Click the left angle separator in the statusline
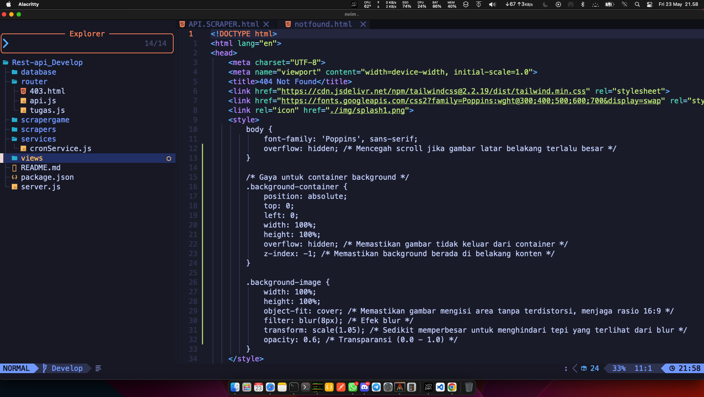704x397 pixels. pos(575,368)
